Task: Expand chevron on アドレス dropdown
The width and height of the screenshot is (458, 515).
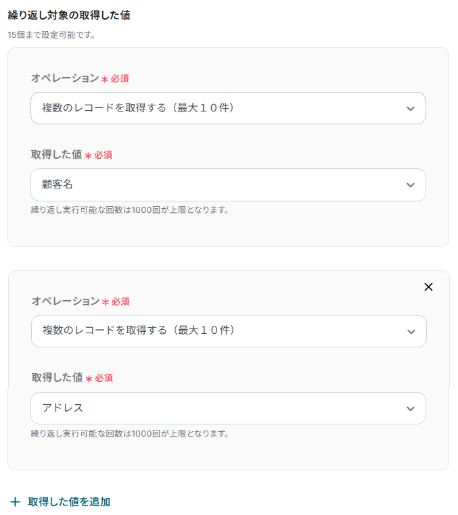Action: 411,409
